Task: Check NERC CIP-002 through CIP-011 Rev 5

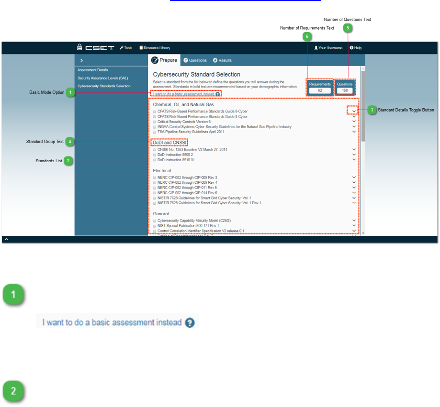Action: pos(155,188)
